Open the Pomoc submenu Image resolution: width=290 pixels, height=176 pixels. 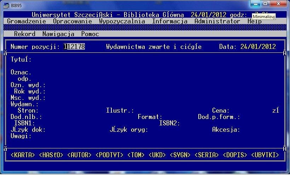[x=90, y=34]
